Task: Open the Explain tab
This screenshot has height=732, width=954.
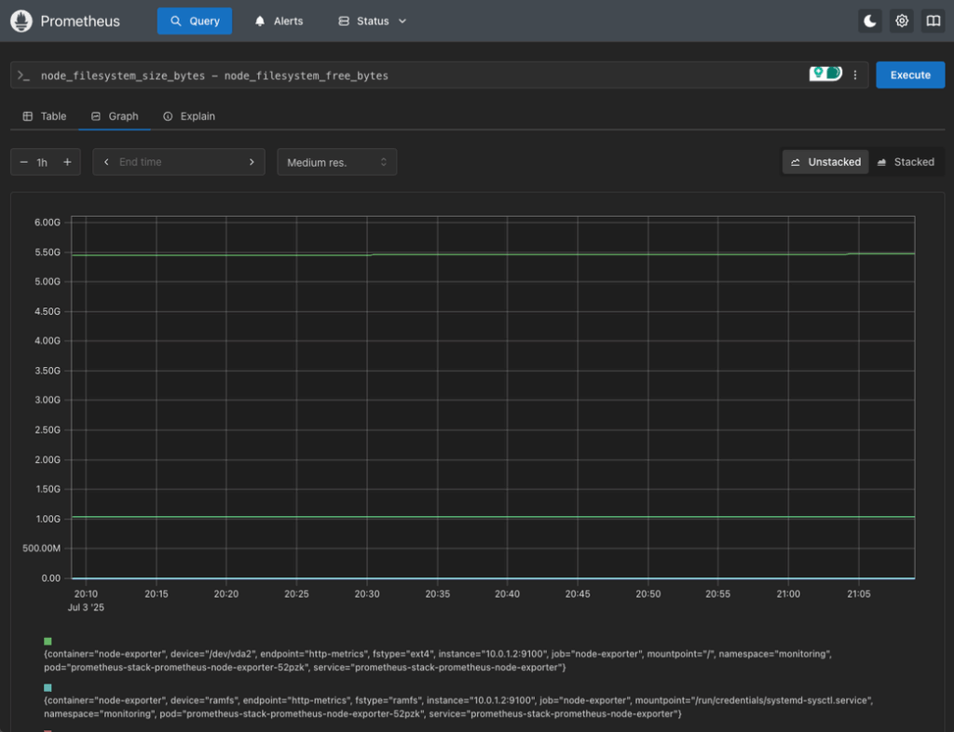Action: click(x=189, y=115)
